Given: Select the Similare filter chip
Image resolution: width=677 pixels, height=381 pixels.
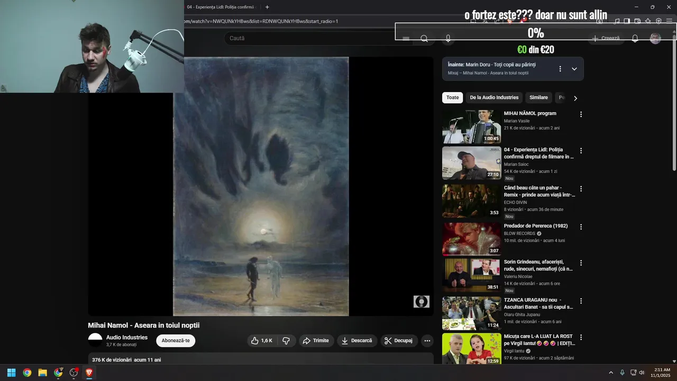Looking at the screenshot, I should (538, 97).
